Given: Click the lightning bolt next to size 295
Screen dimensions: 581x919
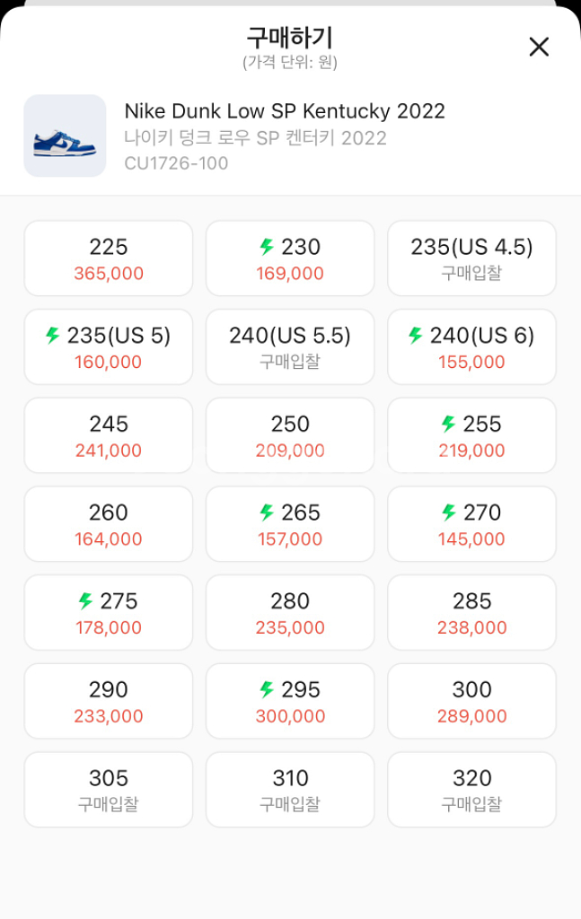Looking at the screenshot, I should tap(267, 689).
